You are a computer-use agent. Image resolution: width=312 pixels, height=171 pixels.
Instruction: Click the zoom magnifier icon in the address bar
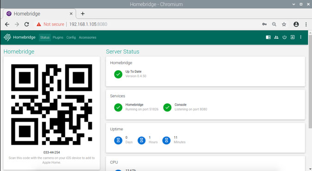point(274,24)
